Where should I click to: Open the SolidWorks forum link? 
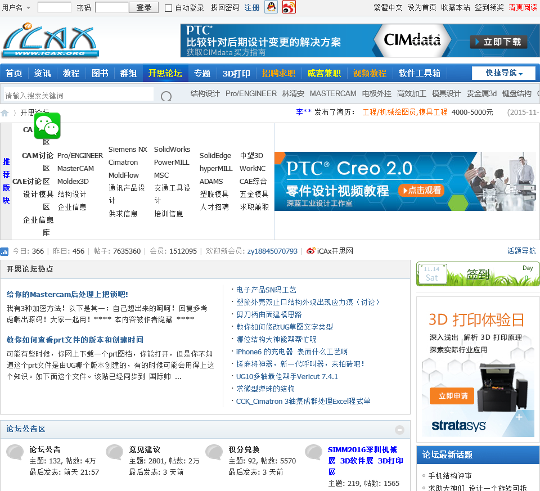[172, 150]
